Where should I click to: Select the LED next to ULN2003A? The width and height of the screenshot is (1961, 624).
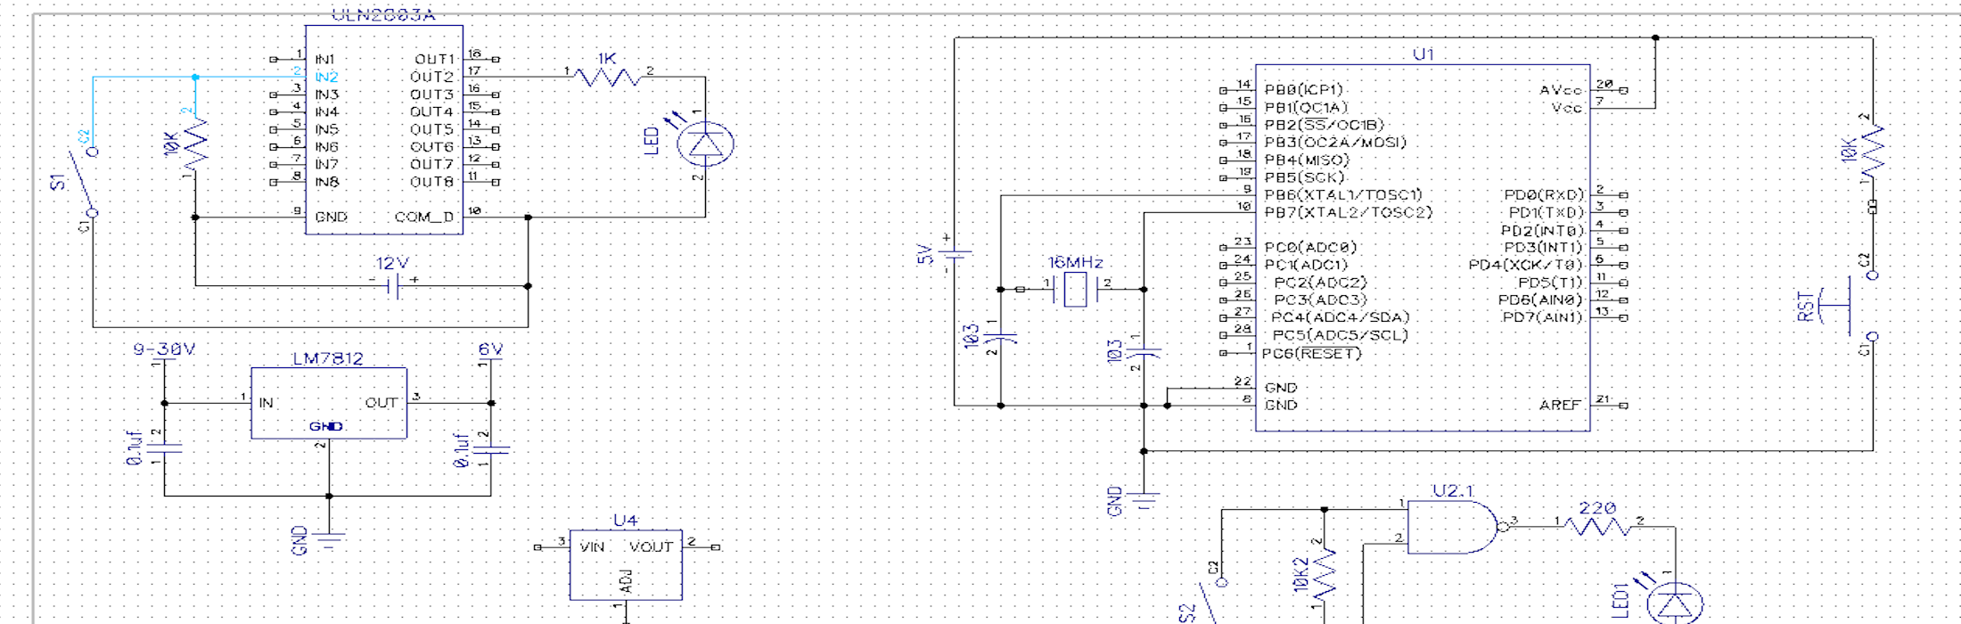pyautogui.click(x=705, y=144)
